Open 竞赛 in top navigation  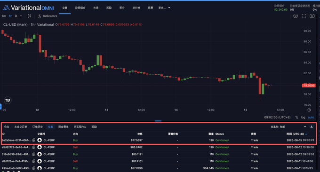151,8
